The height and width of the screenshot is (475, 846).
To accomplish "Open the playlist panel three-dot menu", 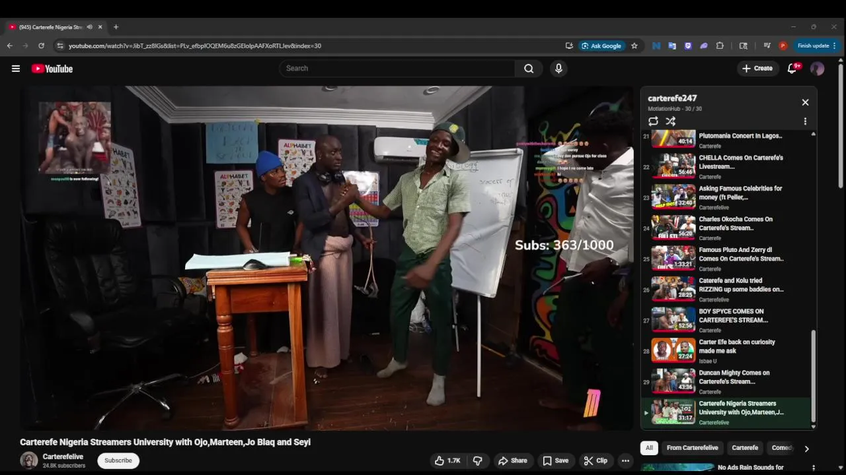I will click(x=805, y=121).
